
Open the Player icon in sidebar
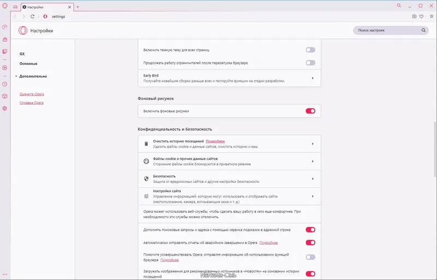pos(5,68)
